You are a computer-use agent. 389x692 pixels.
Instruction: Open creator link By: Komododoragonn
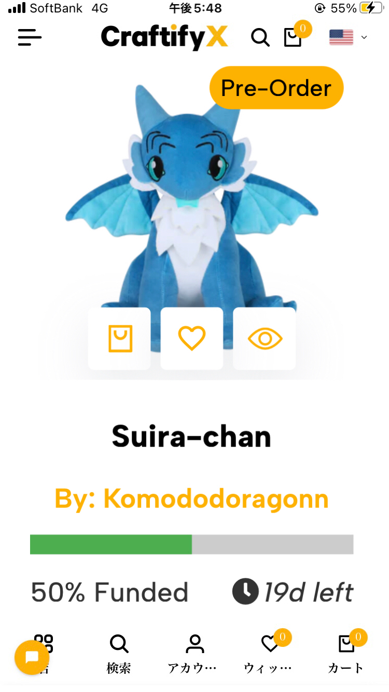click(192, 499)
